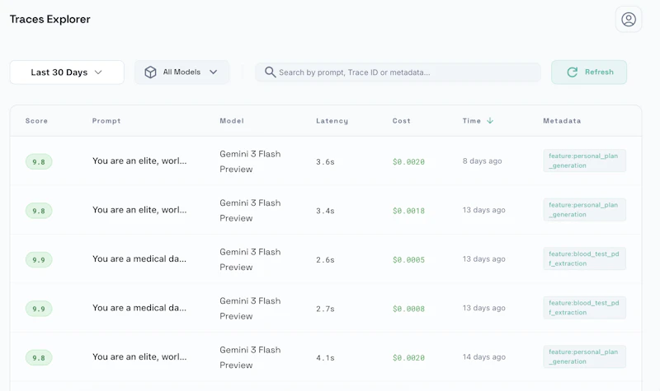Click the Traces Explorer title
This screenshot has height=391, width=660.
(x=50, y=19)
